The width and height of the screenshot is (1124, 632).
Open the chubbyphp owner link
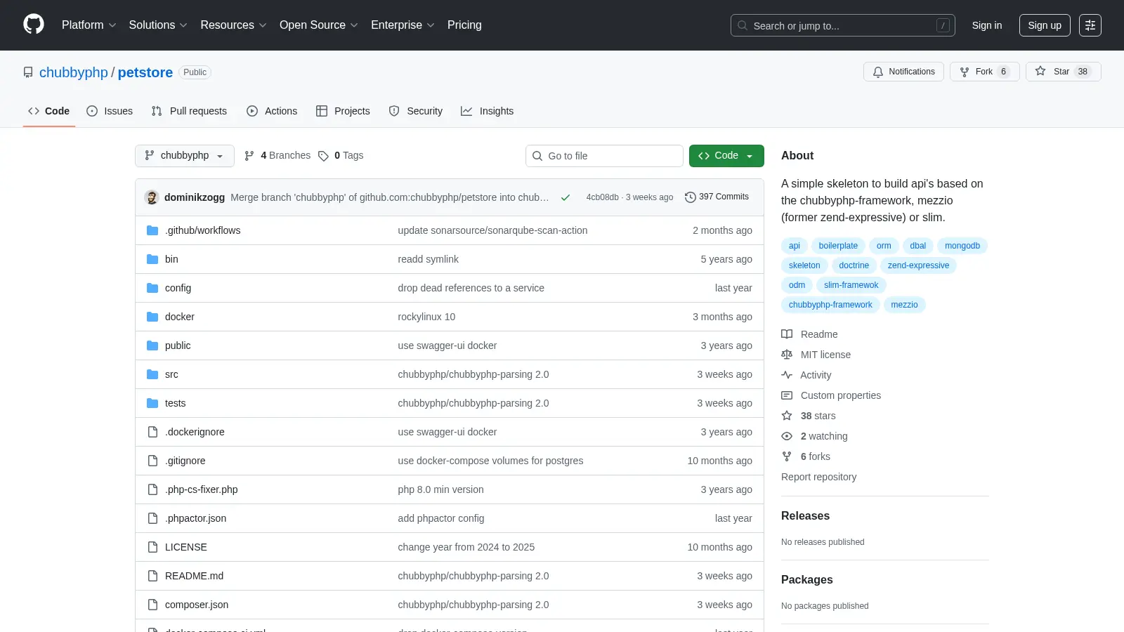(74, 72)
